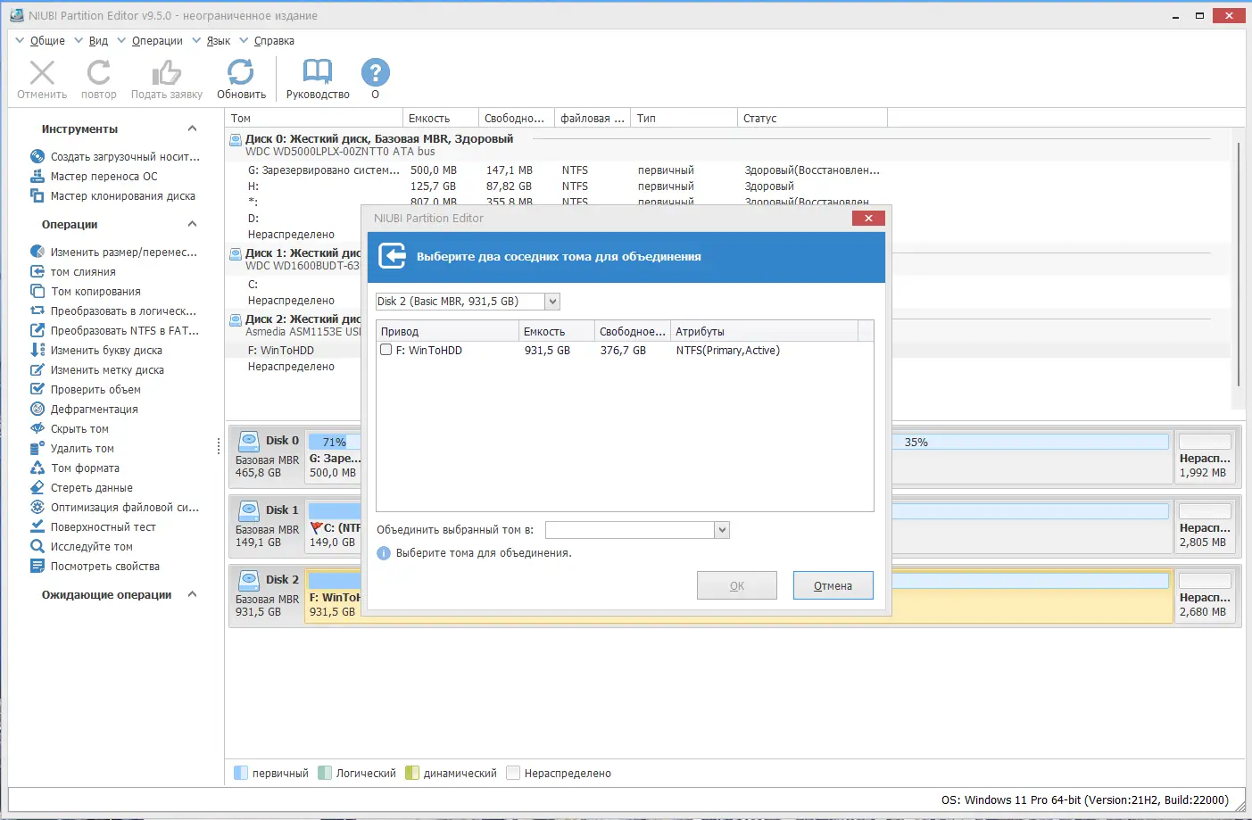The image size is (1252, 820).
Task: Click the OK button in merge dialog
Action: (x=737, y=585)
